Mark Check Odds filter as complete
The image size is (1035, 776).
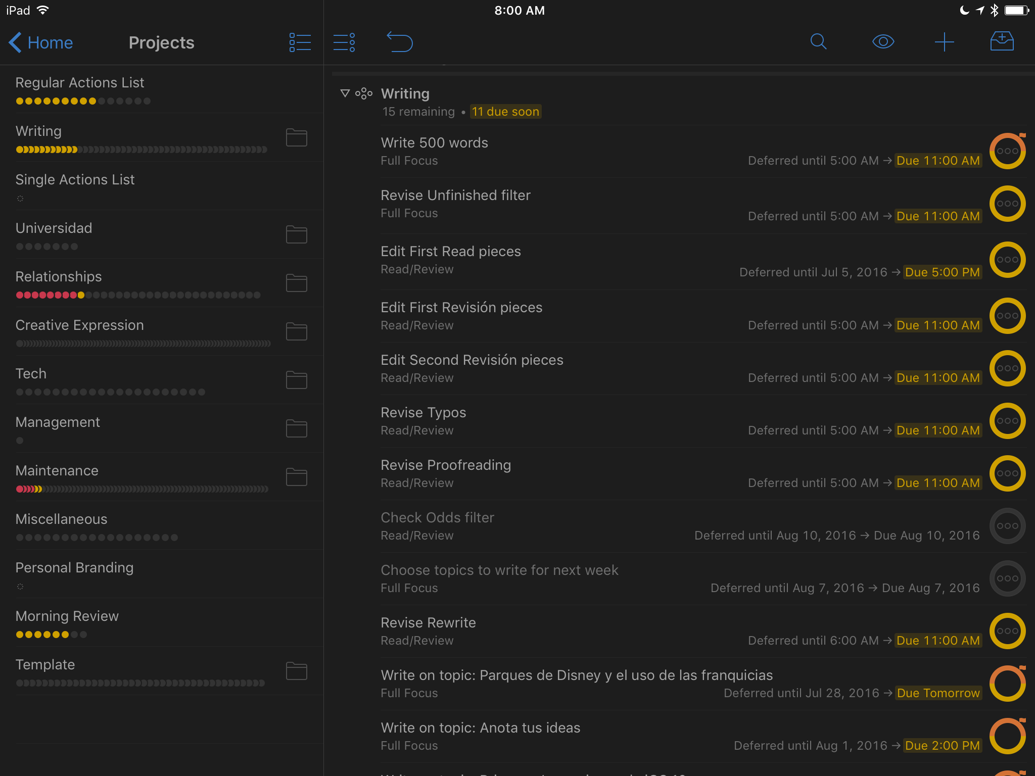point(1007,526)
